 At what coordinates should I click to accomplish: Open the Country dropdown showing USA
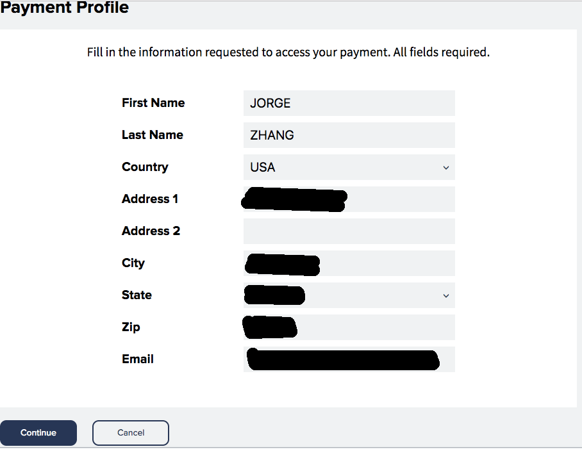coord(349,167)
